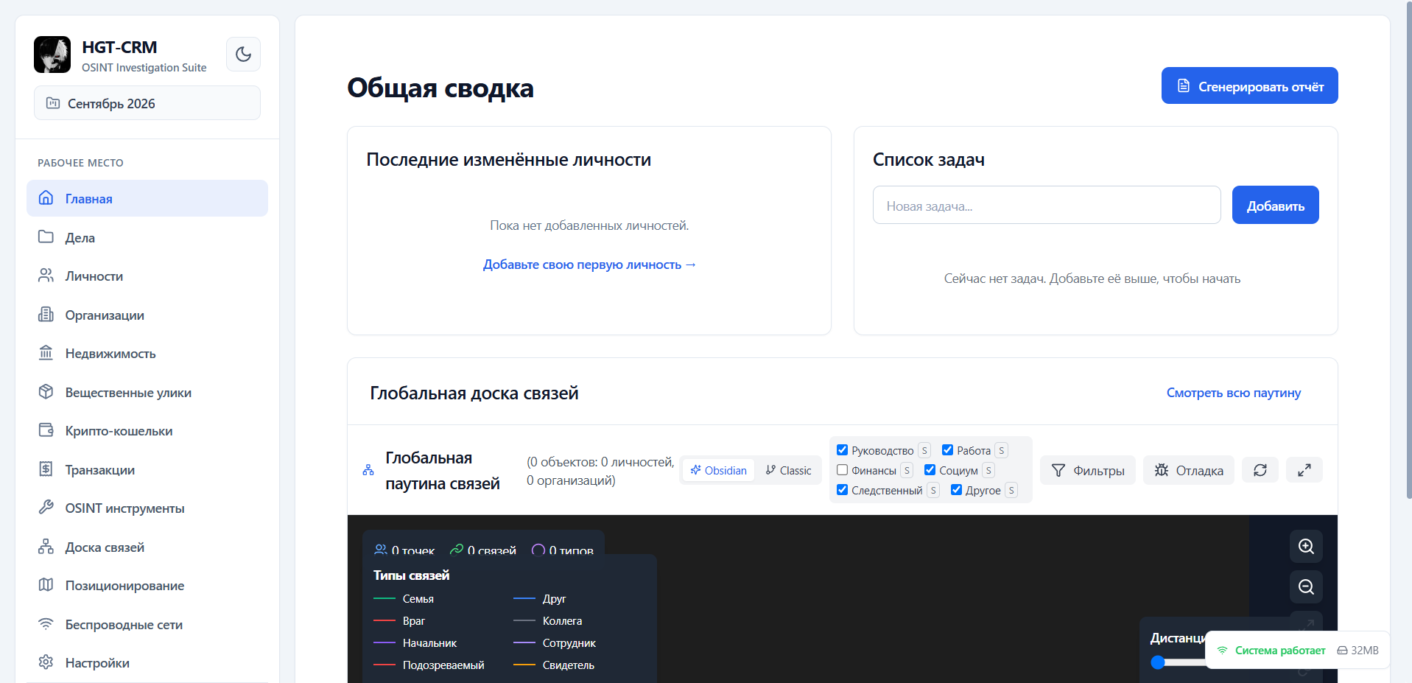Click Сгенерировать отчёт button
1412x683 pixels.
click(1249, 86)
